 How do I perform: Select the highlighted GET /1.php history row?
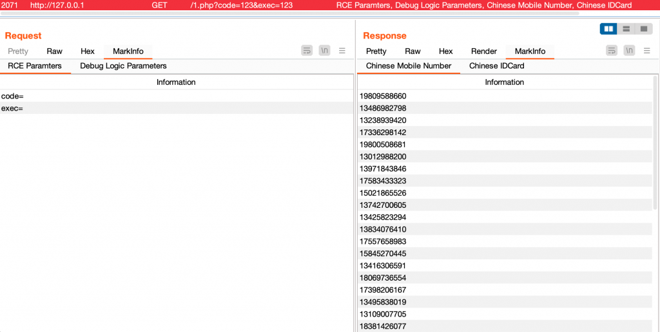tap(330, 5)
